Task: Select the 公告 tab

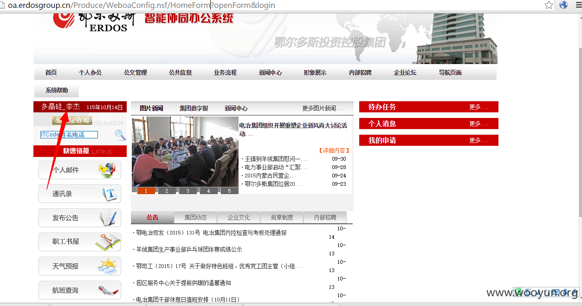Action: pyautogui.click(x=152, y=217)
